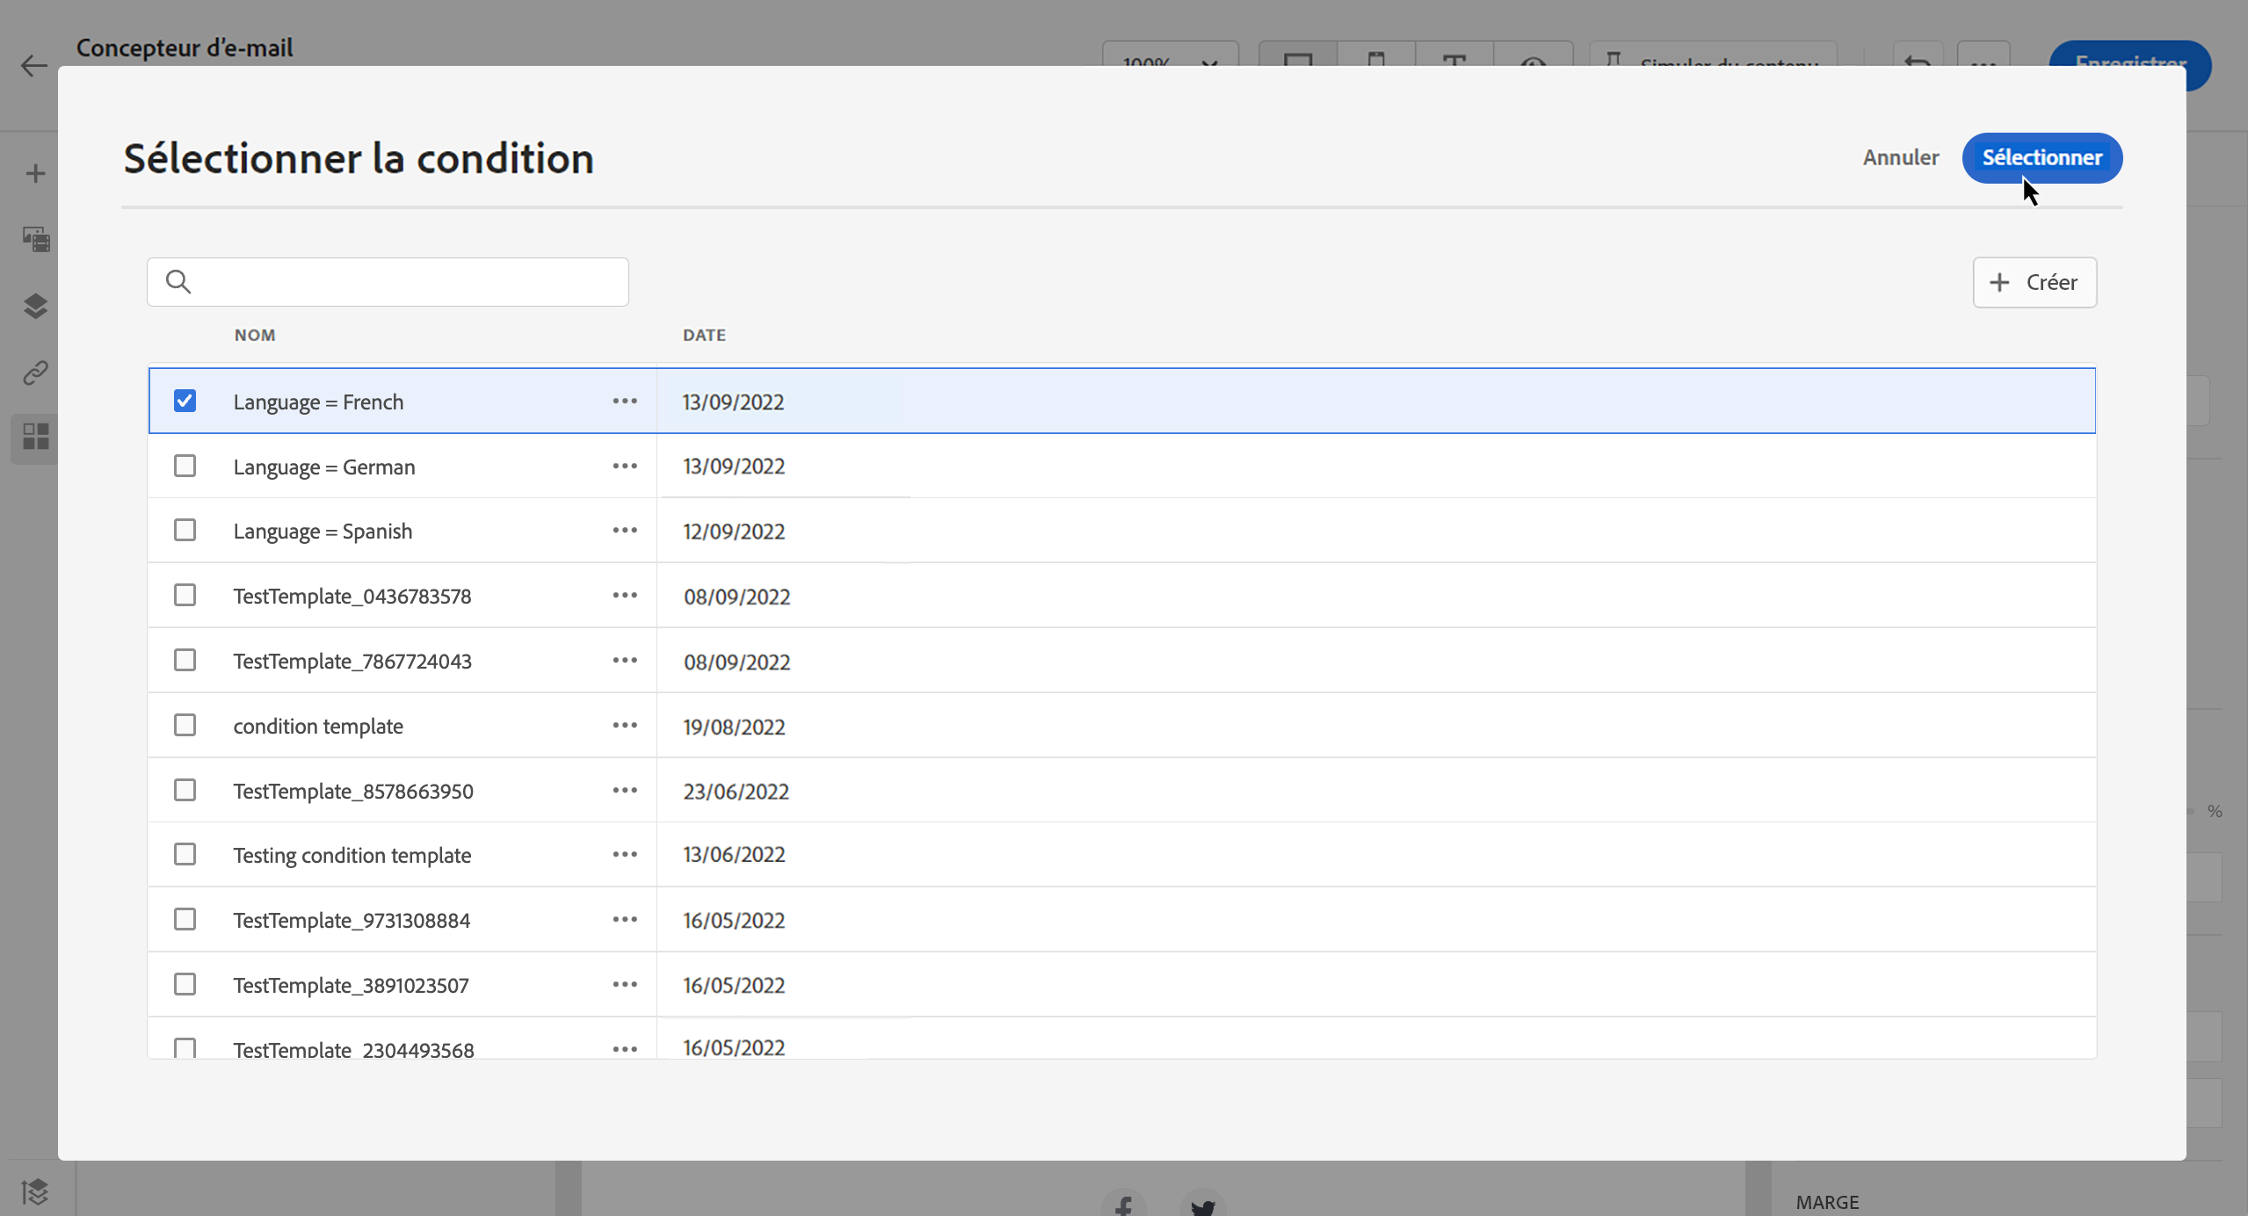Tick the Testing condition template checkbox

185,854
